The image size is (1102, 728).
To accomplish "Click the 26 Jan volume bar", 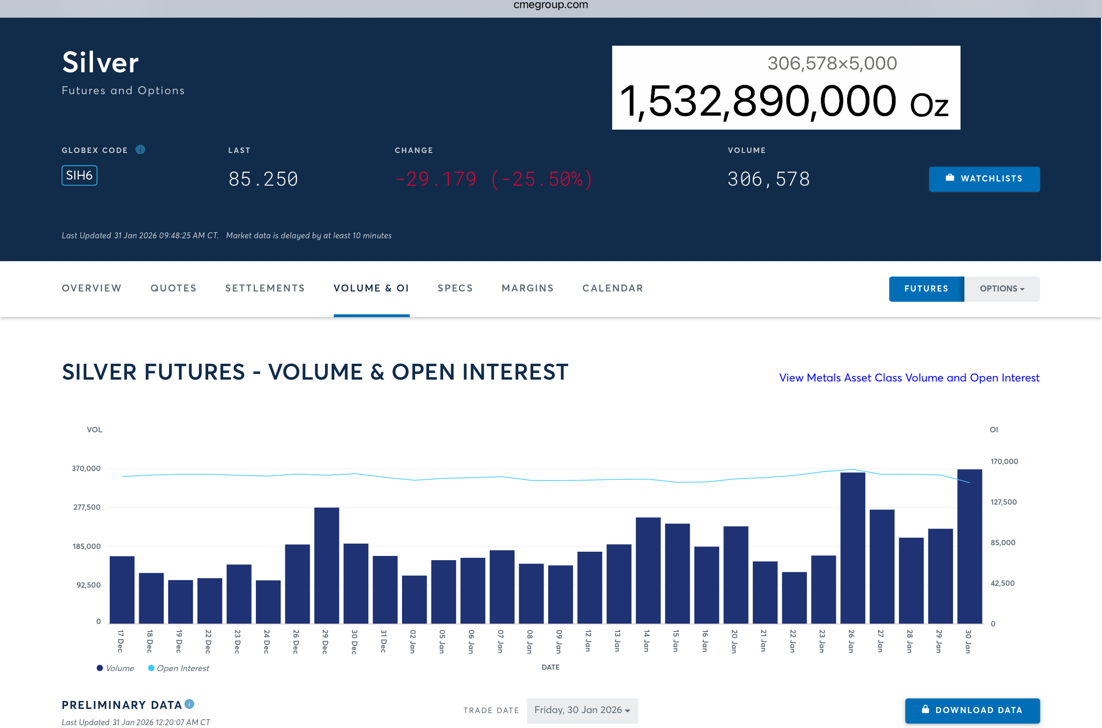I will [853, 548].
